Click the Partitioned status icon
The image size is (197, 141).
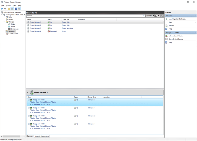coord(49,31)
